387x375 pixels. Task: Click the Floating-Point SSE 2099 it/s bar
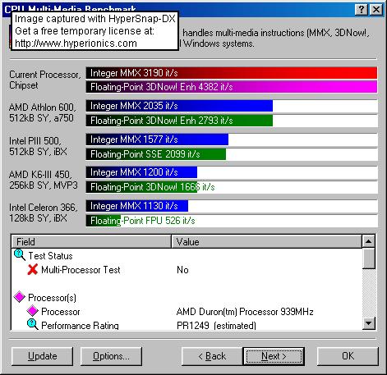click(x=156, y=154)
